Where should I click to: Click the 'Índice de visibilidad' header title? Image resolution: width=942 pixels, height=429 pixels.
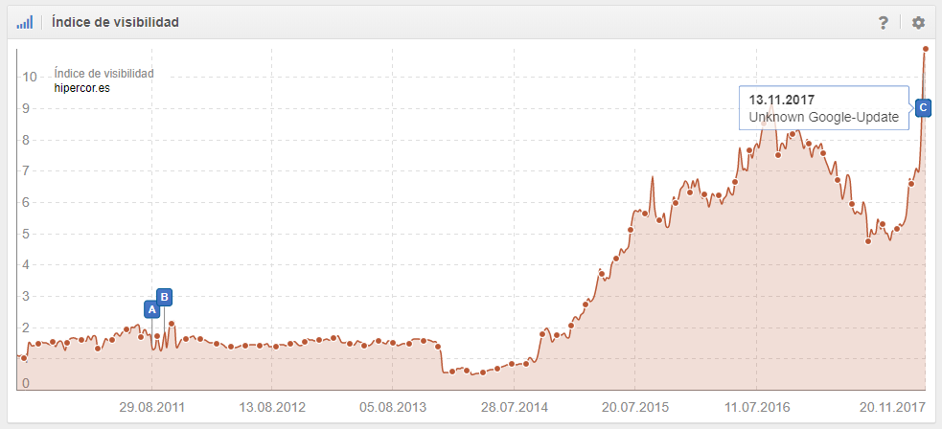pyautogui.click(x=115, y=22)
